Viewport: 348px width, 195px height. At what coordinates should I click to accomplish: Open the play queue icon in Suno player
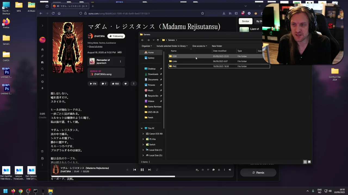pos(197,170)
